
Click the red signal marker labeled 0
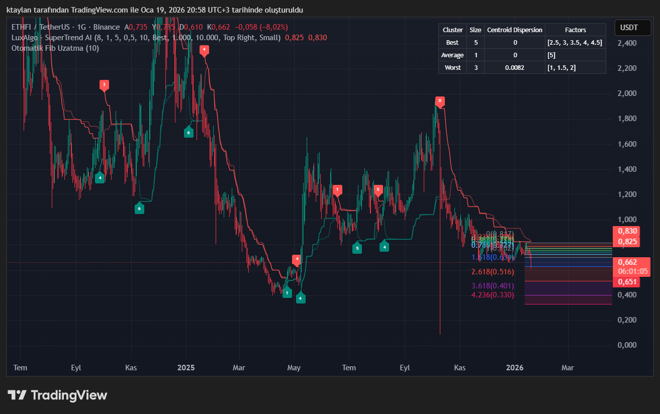440,101
